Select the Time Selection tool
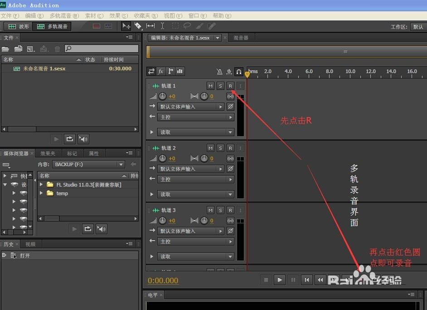Screen dimensions: 427x310 [x=162, y=26]
